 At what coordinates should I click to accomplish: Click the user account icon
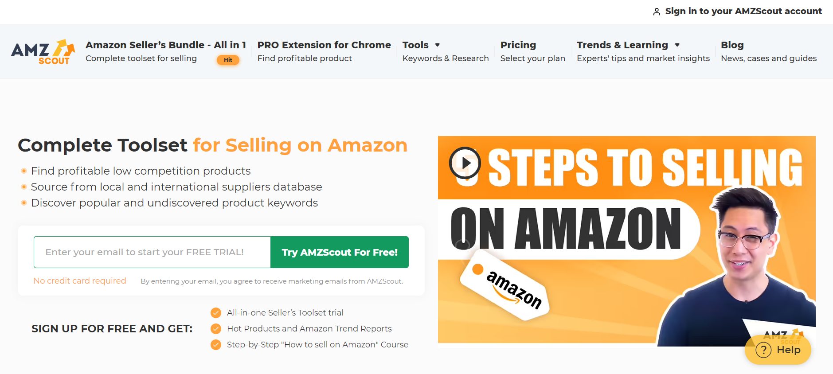[x=657, y=12]
